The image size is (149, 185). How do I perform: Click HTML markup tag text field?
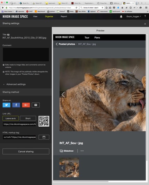tap(19, 137)
